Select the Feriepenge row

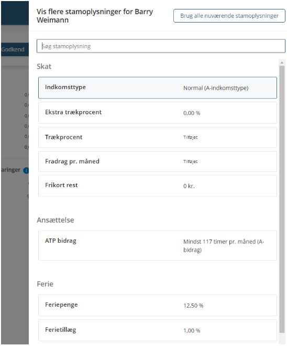tap(158, 305)
